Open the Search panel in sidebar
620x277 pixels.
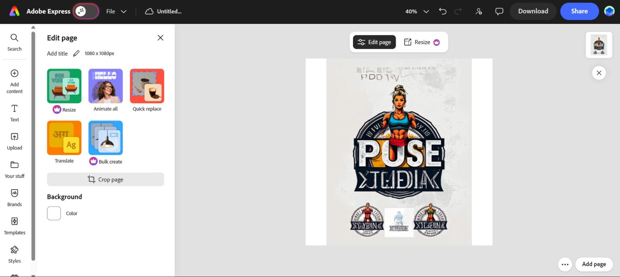(x=14, y=42)
